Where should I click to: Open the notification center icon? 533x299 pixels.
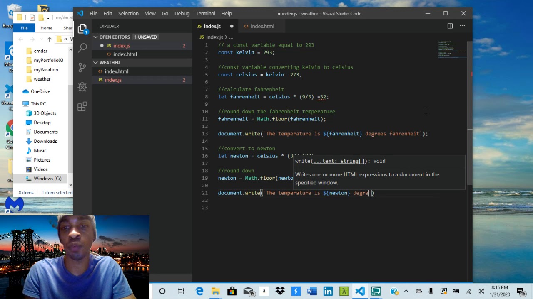(x=521, y=291)
